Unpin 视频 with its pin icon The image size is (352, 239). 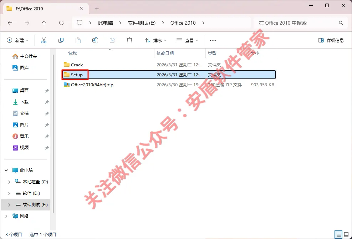(x=47, y=148)
